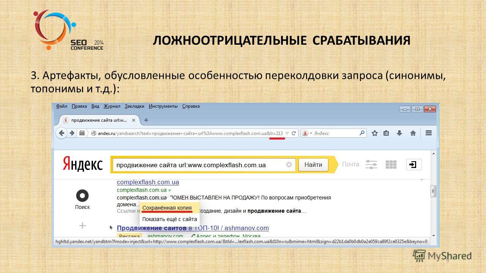Open a new tab with plus button
This screenshot has height=273, width=486.
click(146, 120)
